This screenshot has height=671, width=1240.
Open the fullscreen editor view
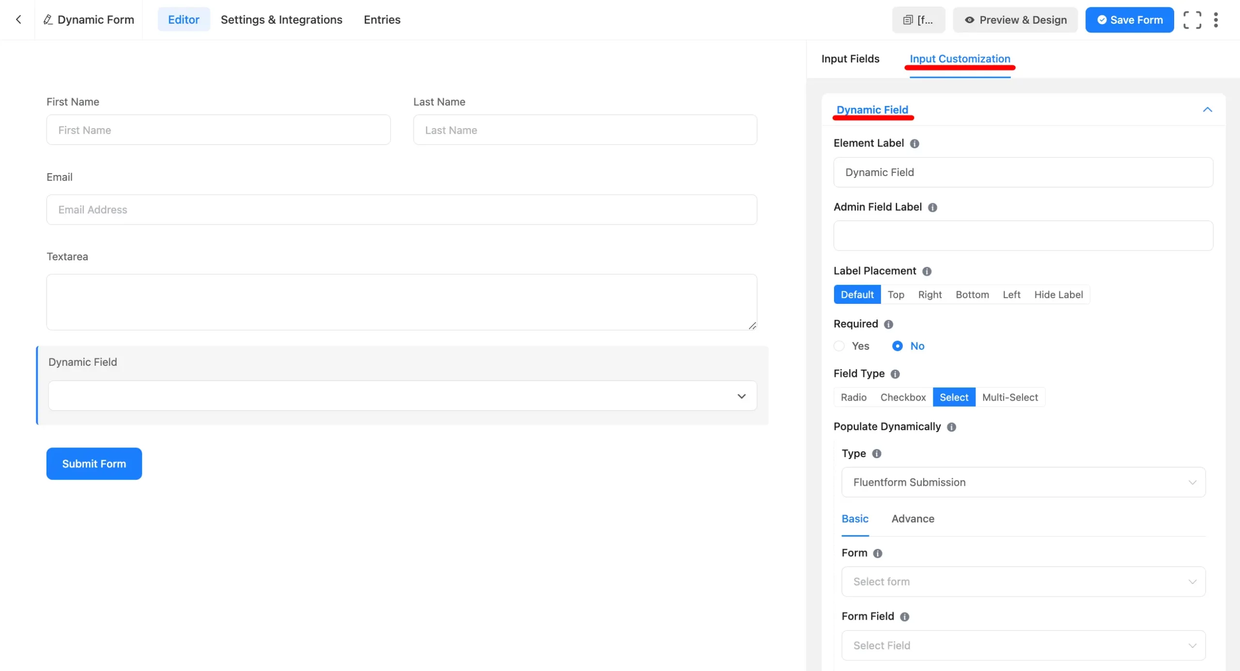(x=1192, y=19)
